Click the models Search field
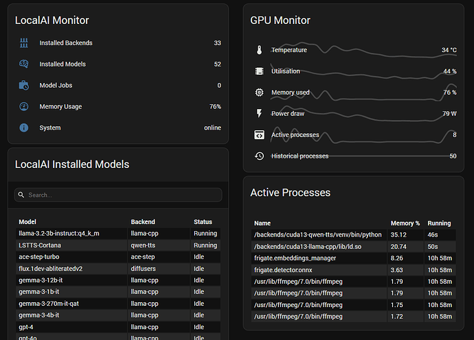Image resolution: width=474 pixels, height=340 pixels. pos(118,195)
